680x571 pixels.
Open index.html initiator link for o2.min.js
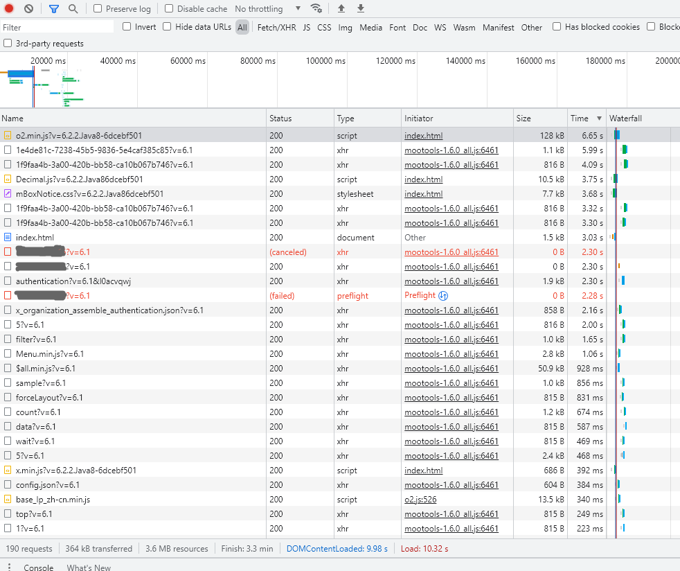click(423, 136)
